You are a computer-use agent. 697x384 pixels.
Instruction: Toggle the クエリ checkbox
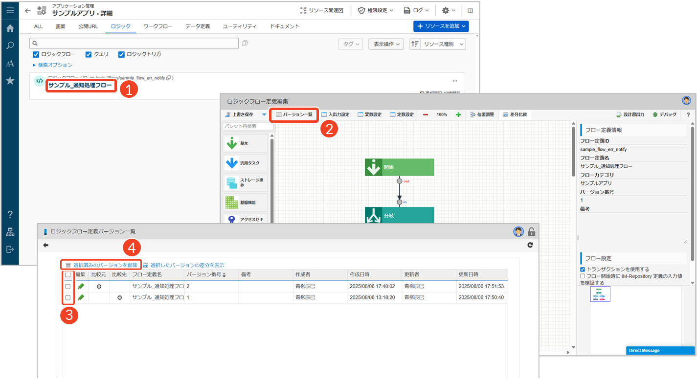pos(89,54)
